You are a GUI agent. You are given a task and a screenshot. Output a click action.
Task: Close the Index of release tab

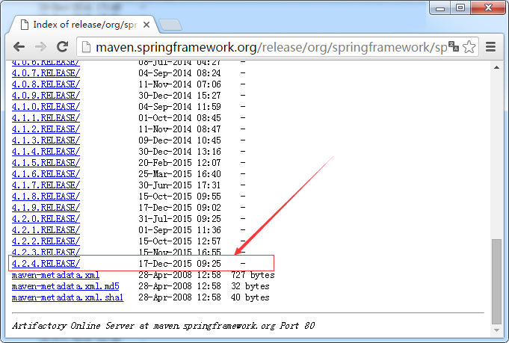(x=146, y=25)
